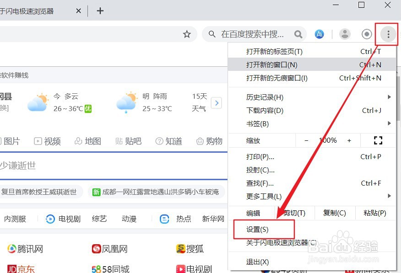Select 打开新的窗口(N) menu item

click(311, 64)
